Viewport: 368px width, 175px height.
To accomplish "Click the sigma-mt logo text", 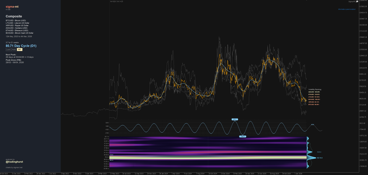I will tap(12, 6).
